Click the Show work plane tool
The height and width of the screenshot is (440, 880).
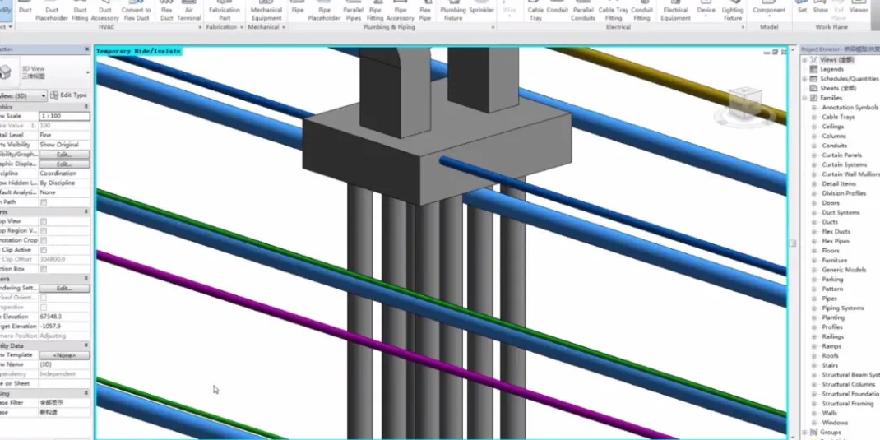[x=821, y=7]
